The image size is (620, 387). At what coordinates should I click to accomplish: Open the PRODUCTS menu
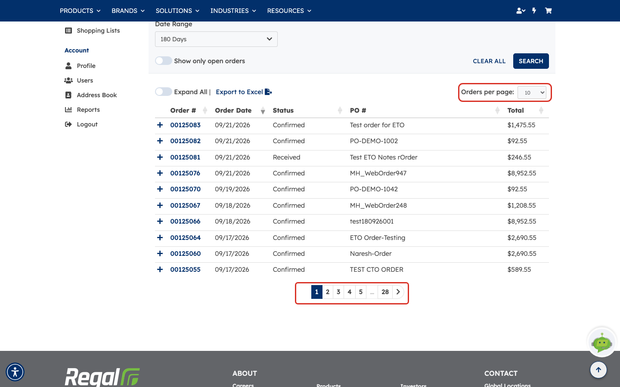[x=80, y=11]
